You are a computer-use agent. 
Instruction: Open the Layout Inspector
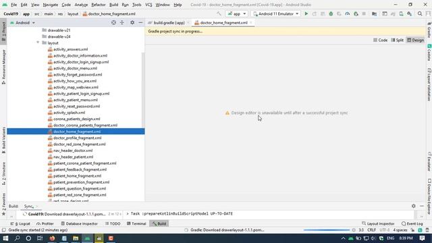(378, 223)
